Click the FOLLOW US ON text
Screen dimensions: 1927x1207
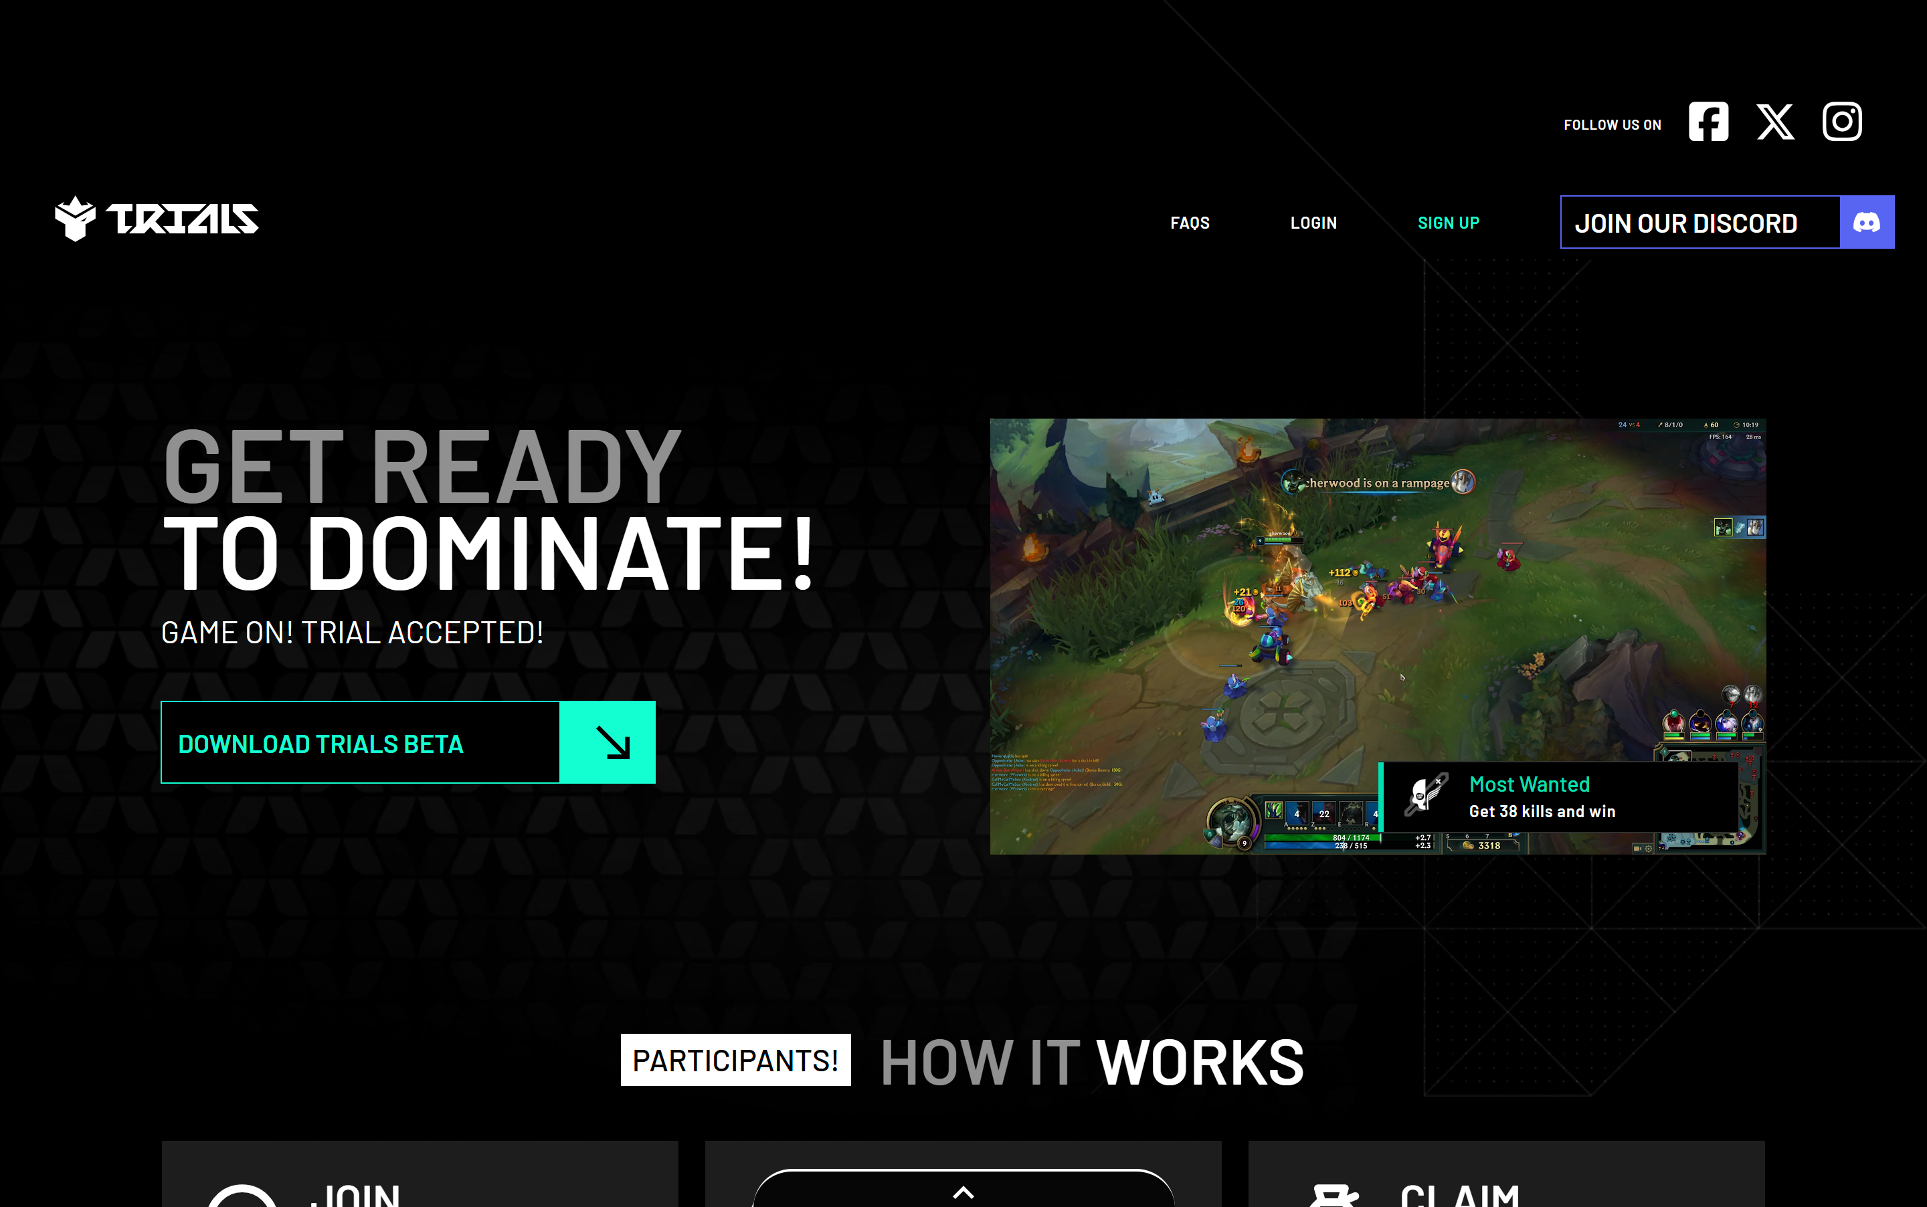pos(1613,125)
